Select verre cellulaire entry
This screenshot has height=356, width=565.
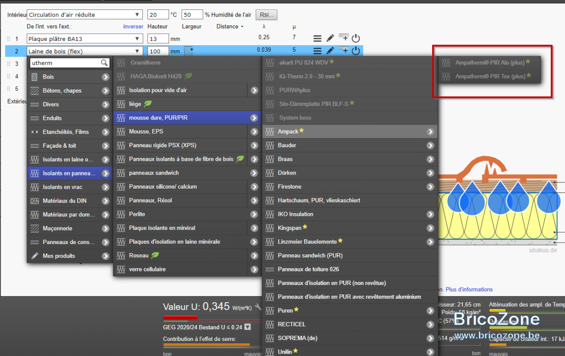187,269
